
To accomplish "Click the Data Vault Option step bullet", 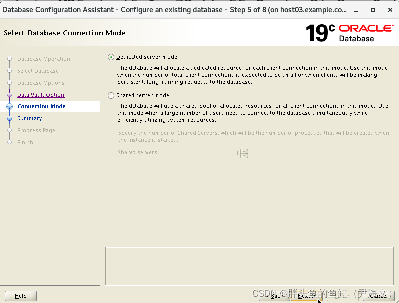I will pyautogui.click(x=9, y=95).
